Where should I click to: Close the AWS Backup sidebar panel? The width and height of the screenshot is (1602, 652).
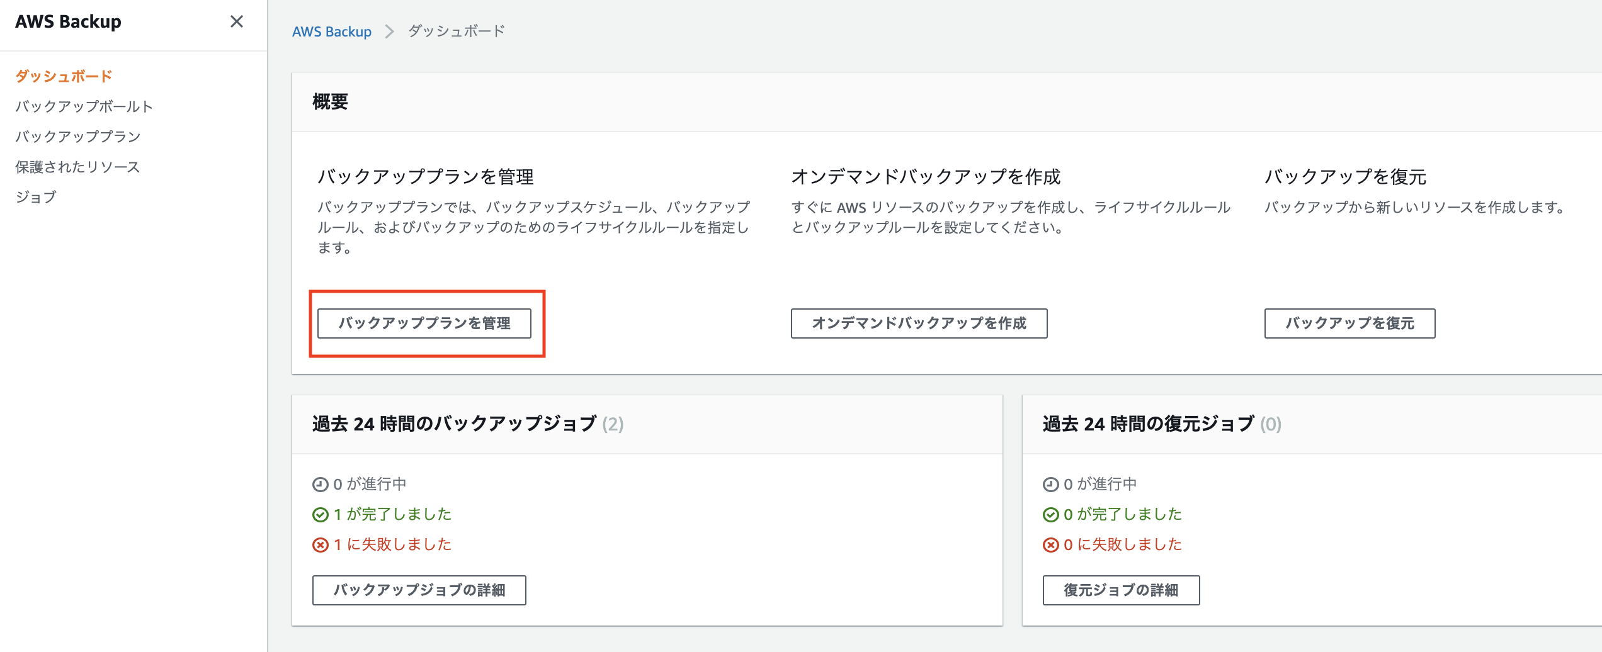(236, 22)
